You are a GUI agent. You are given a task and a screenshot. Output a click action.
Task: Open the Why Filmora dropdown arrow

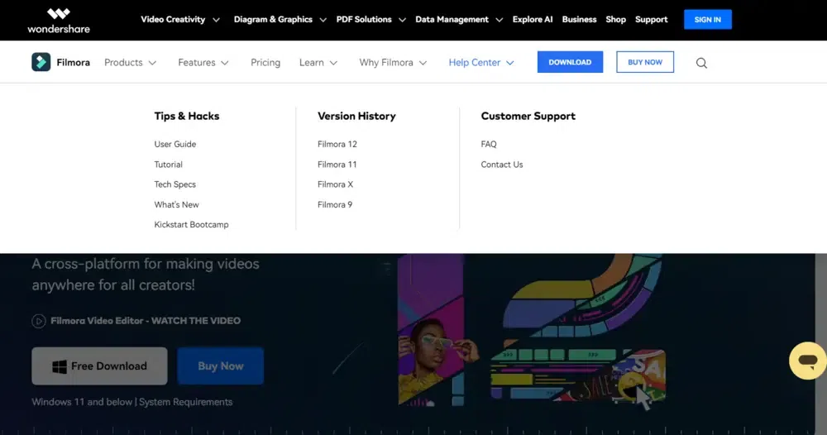pos(423,63)
